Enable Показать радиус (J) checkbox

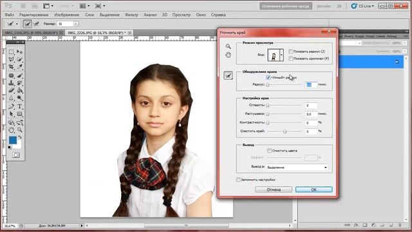tap(290, 52)
